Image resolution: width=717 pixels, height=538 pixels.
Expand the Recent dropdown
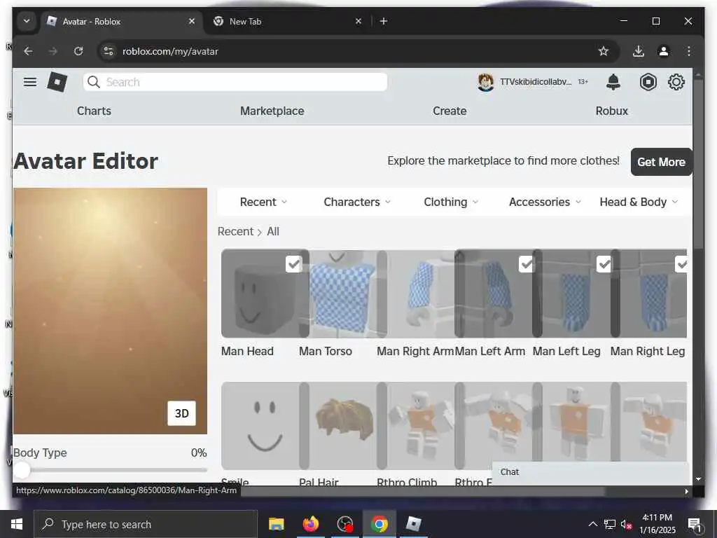pos(263,202)
